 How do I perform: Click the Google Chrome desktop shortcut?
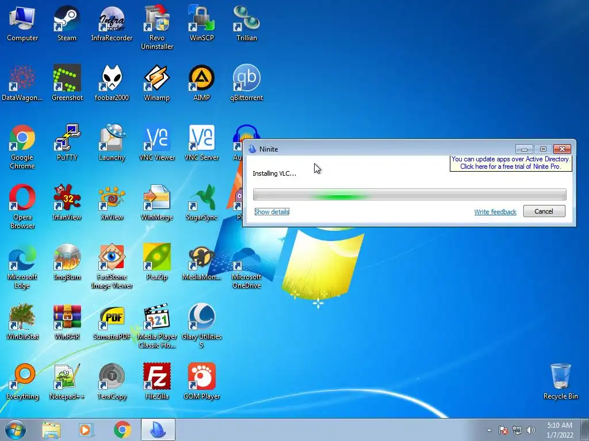(22, 147)
